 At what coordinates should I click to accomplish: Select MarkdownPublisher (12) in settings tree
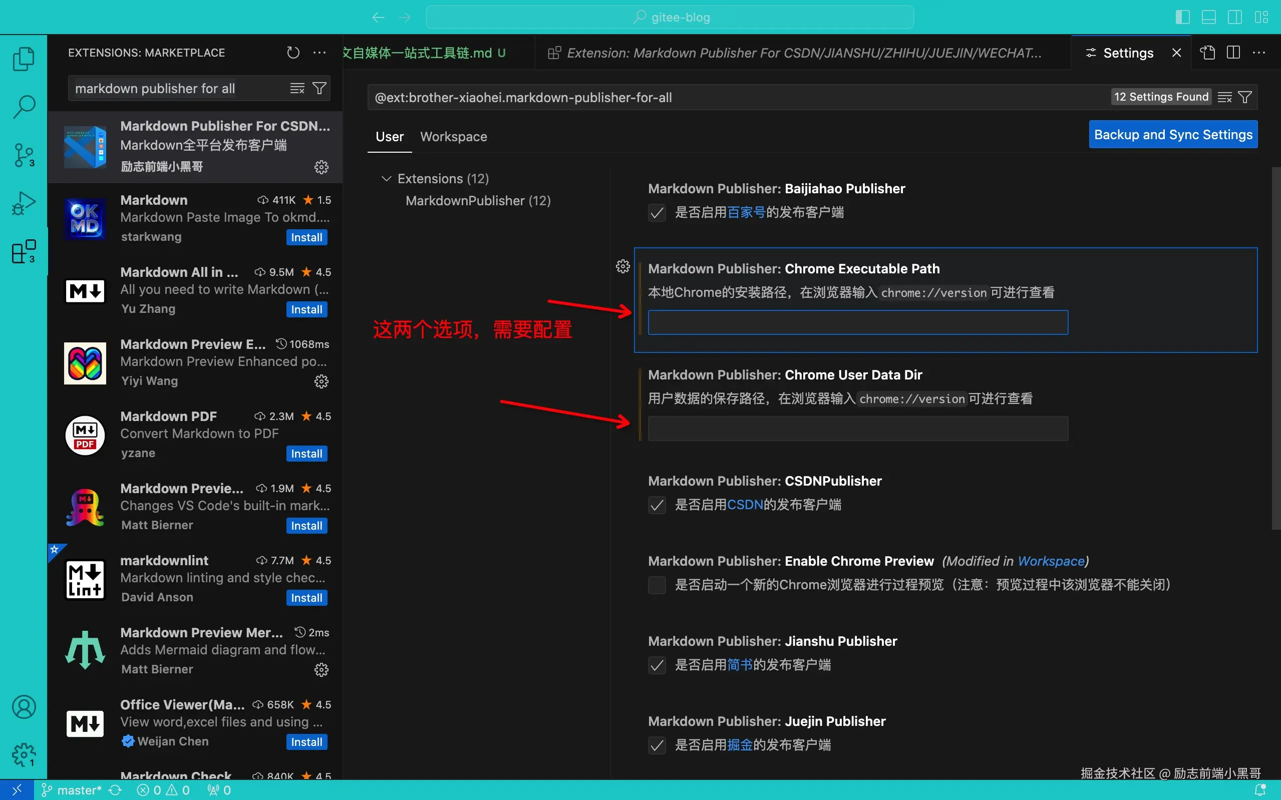pos(478,201)
